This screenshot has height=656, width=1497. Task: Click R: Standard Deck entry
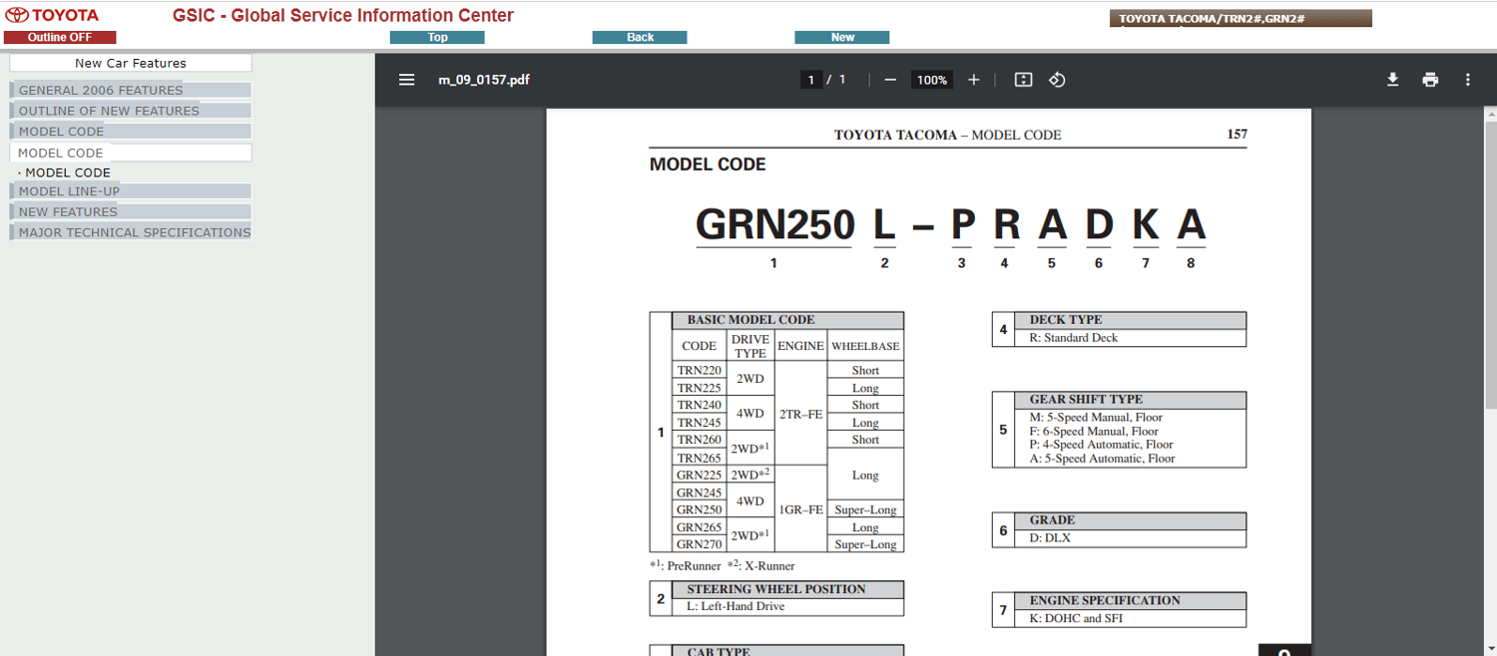click(x=1074, y=338)
